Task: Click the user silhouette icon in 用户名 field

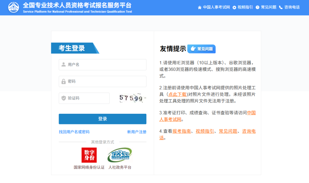Action: point(63,64)
